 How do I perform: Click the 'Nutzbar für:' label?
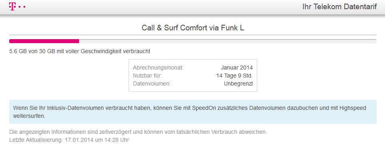[x=147, y=75]
